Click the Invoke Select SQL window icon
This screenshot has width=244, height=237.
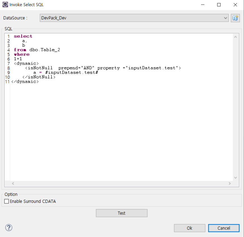point(5,5)
